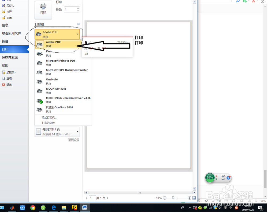Open the notification center icon
This screenshot has height=213, width=268.
(x=260, y=208)
